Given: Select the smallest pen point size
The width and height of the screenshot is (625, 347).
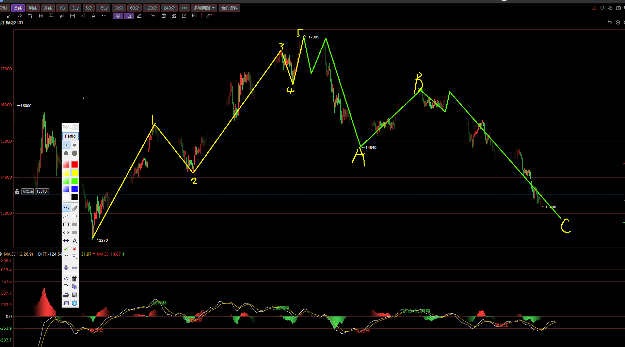Looking at the screenshot, I should coord(66,145).
